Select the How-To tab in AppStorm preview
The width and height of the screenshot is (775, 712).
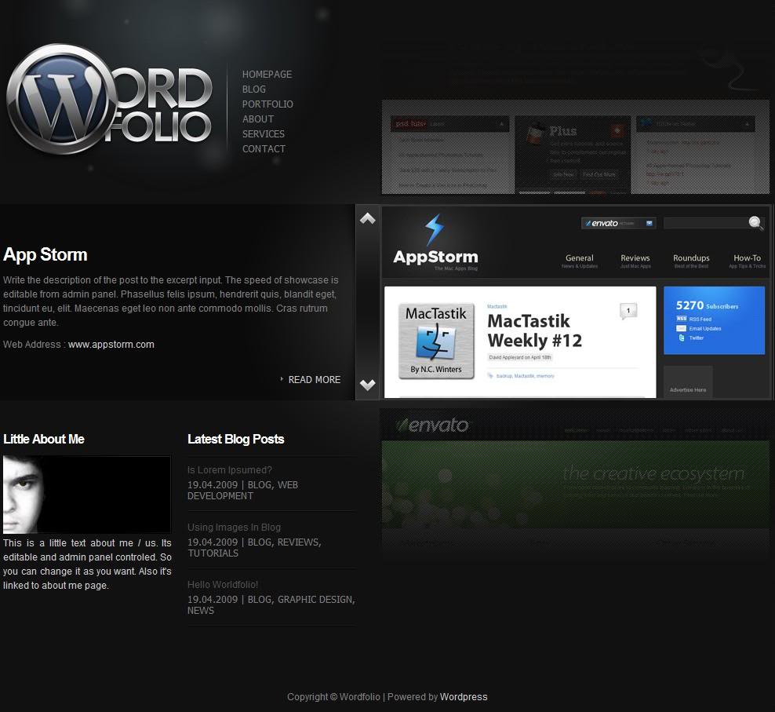pos(747,261)
